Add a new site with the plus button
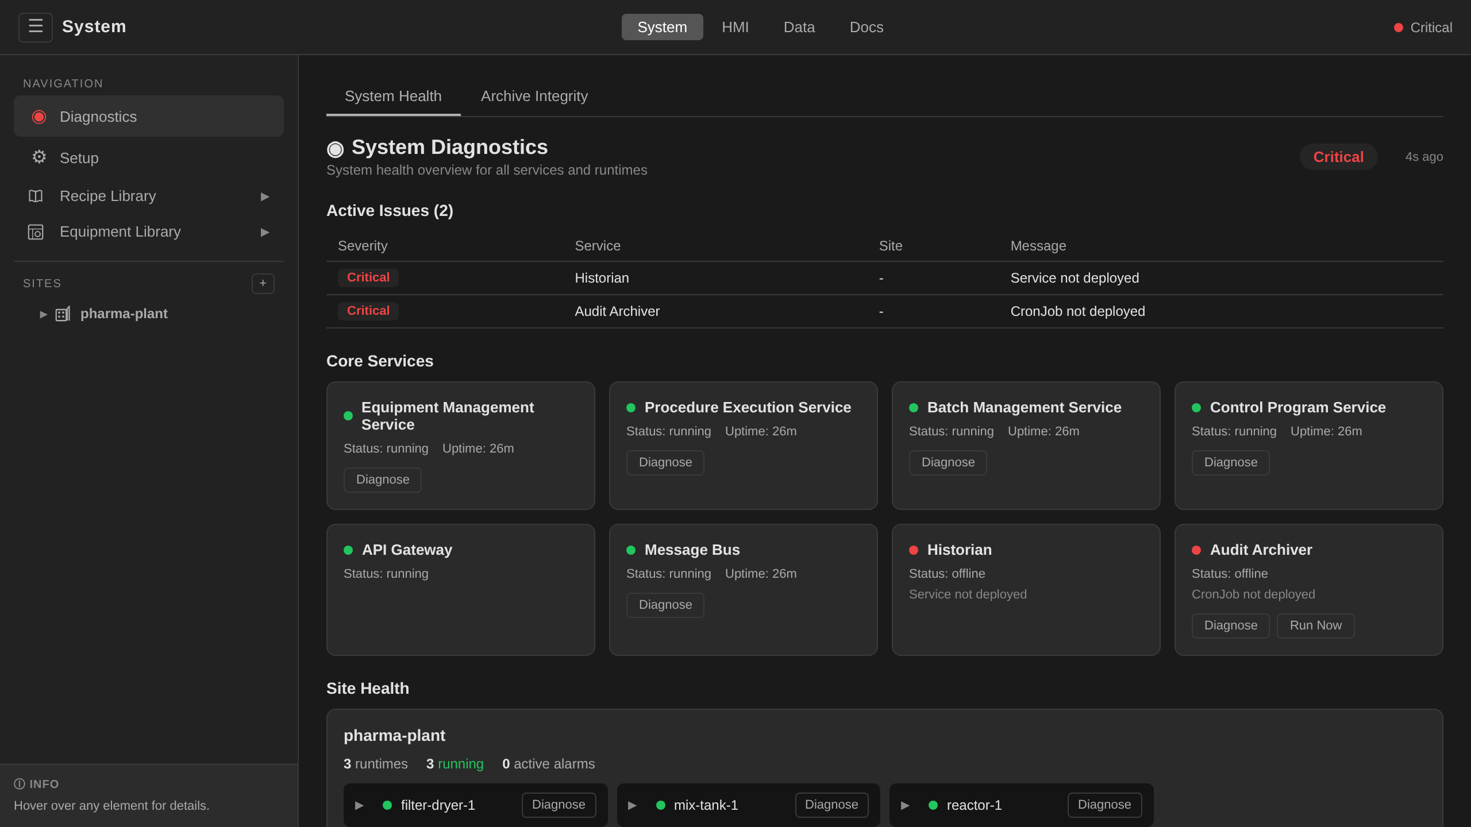 click(x=263, y=283)
